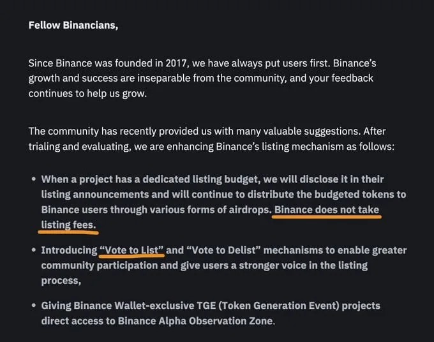The width and height of the screenshot is (434, 342).
Task: Click the third bullet point marker
Action: tap(34, 306)
